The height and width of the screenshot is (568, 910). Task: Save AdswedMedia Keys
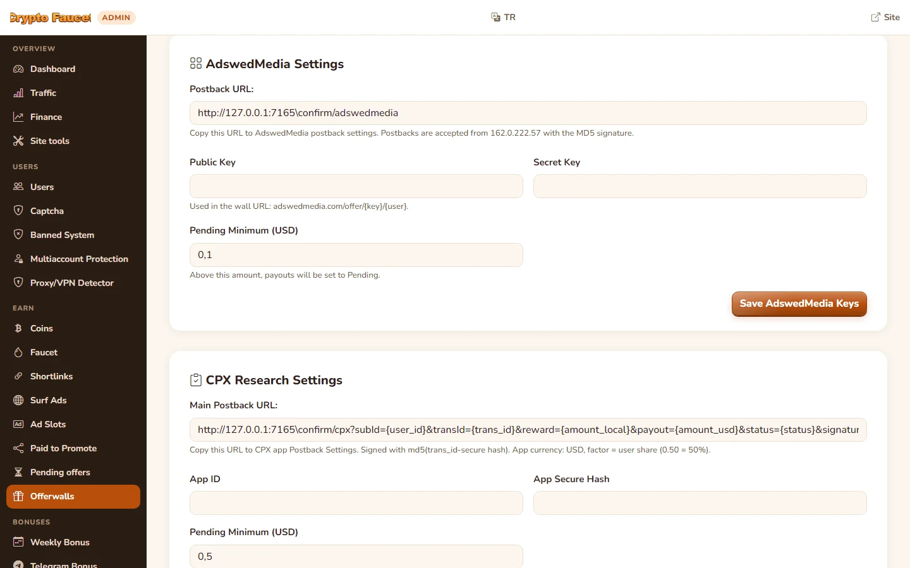(x=799, y=304)
